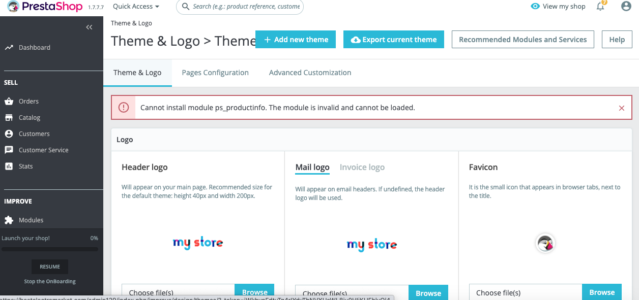This screenshot has height=300, width=639.
Task: Open the Quick Access dropdown
Action: pos(136,7)
